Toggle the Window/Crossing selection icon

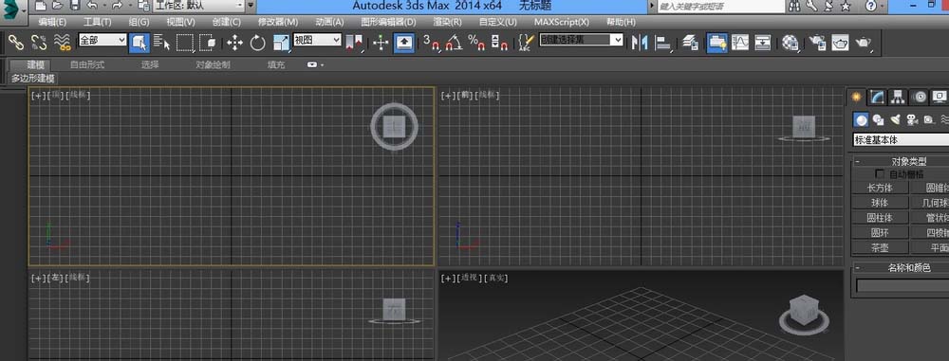click(x=208, y=43)
